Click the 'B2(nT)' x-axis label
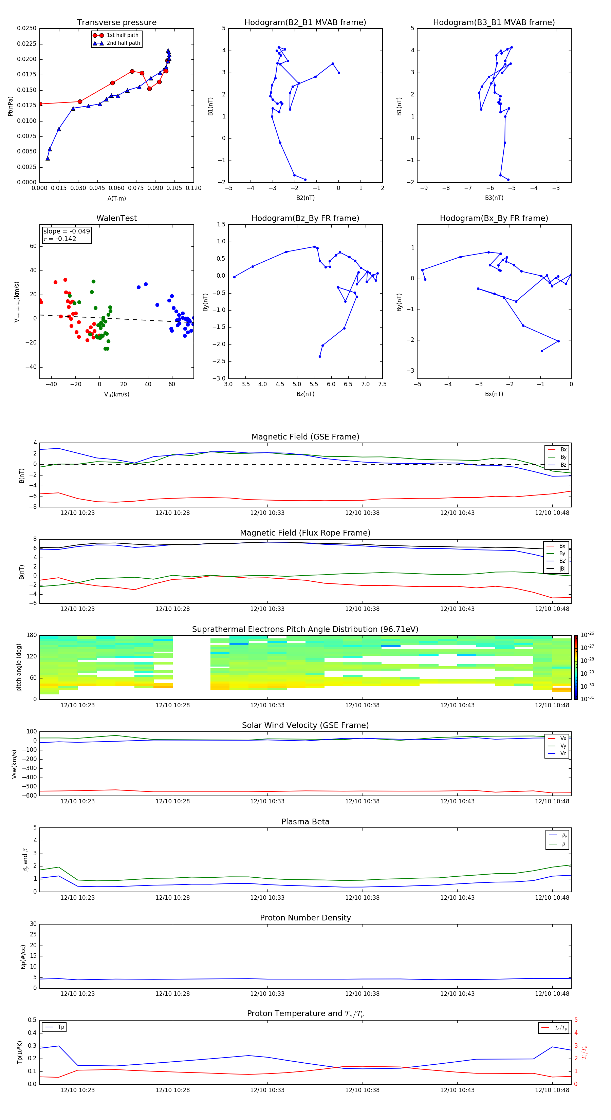Image resolution: width=611 pixels, height=1120 pixels. 305,198
